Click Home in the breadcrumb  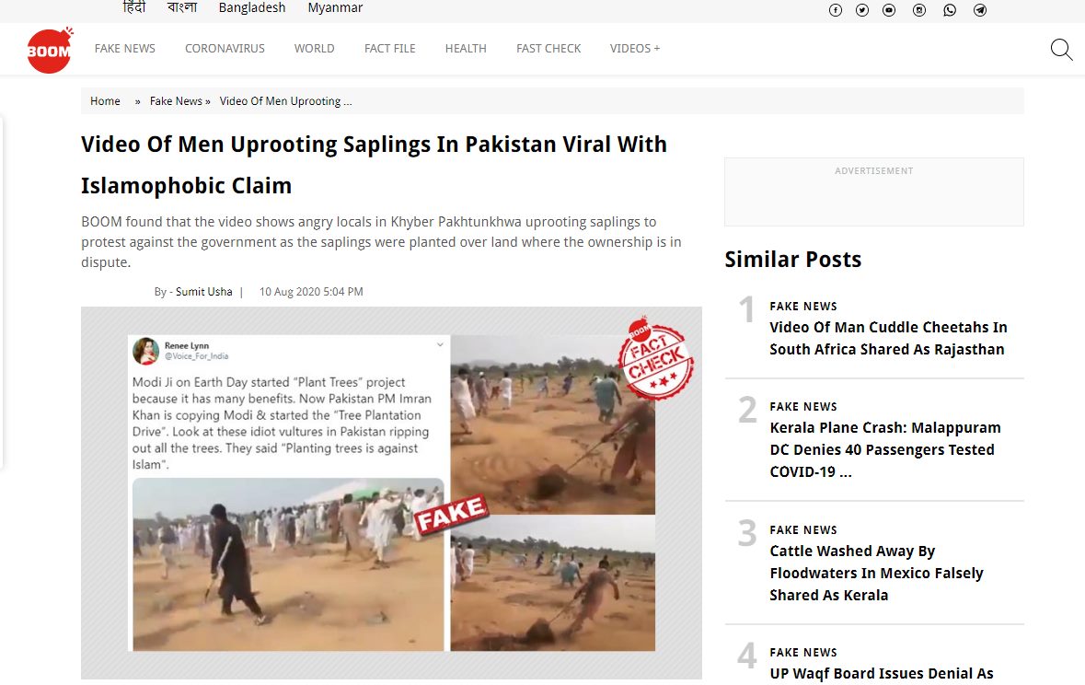point(105,101)
